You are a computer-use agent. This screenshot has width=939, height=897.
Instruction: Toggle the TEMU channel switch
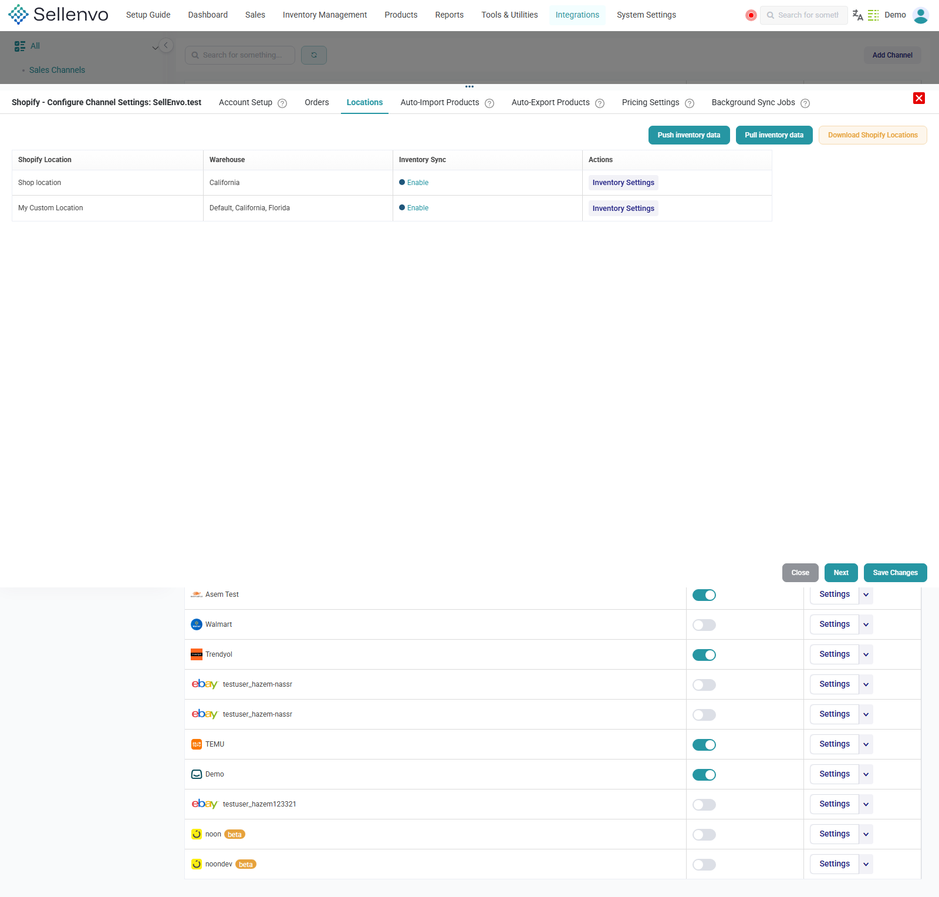tap(704, 745)
